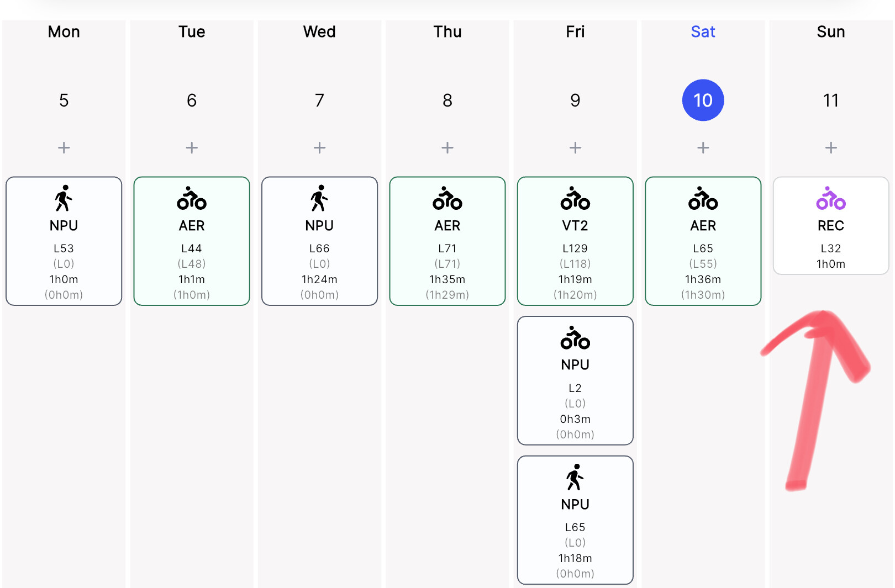Add a workout on Saturday 10
Image resolution: width=895 pixels, height=588 pixels.
703,147
